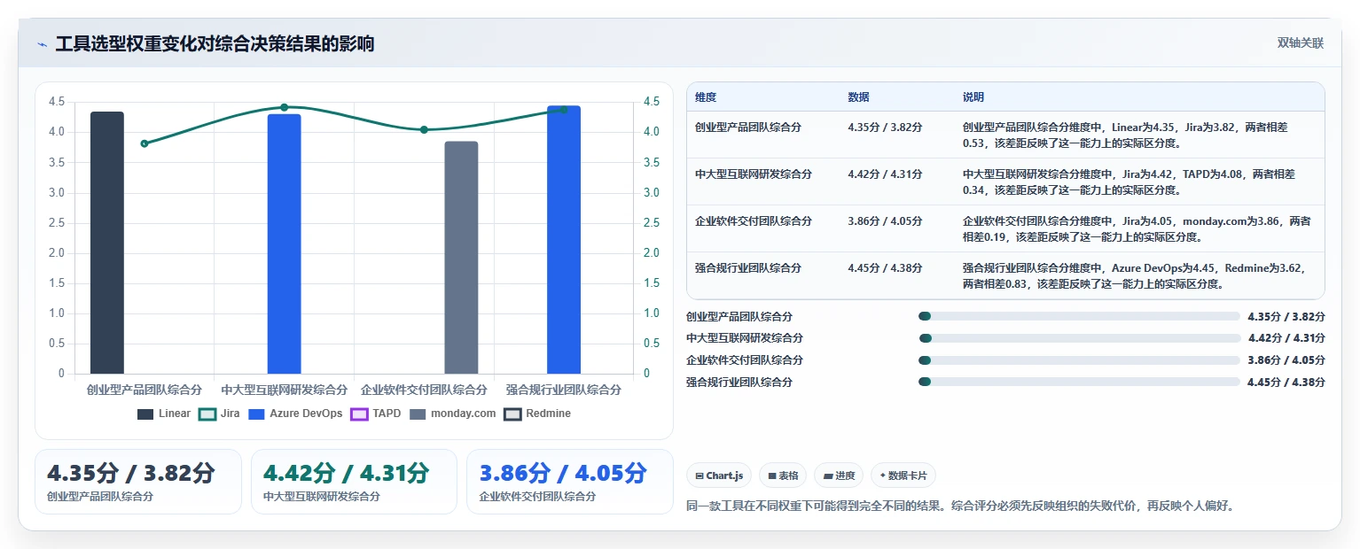Click the card title 工具选型权重变化对综合决策结果的影响
This screenshot has width=1360, height=549.
point(215,44)
